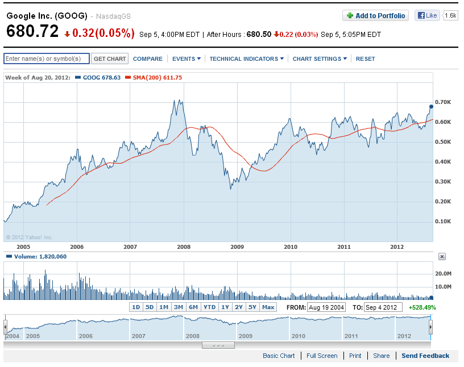Click the blue Volume legend marker
The width and height of the screenshot is (464, 367).
coord(9,256)
